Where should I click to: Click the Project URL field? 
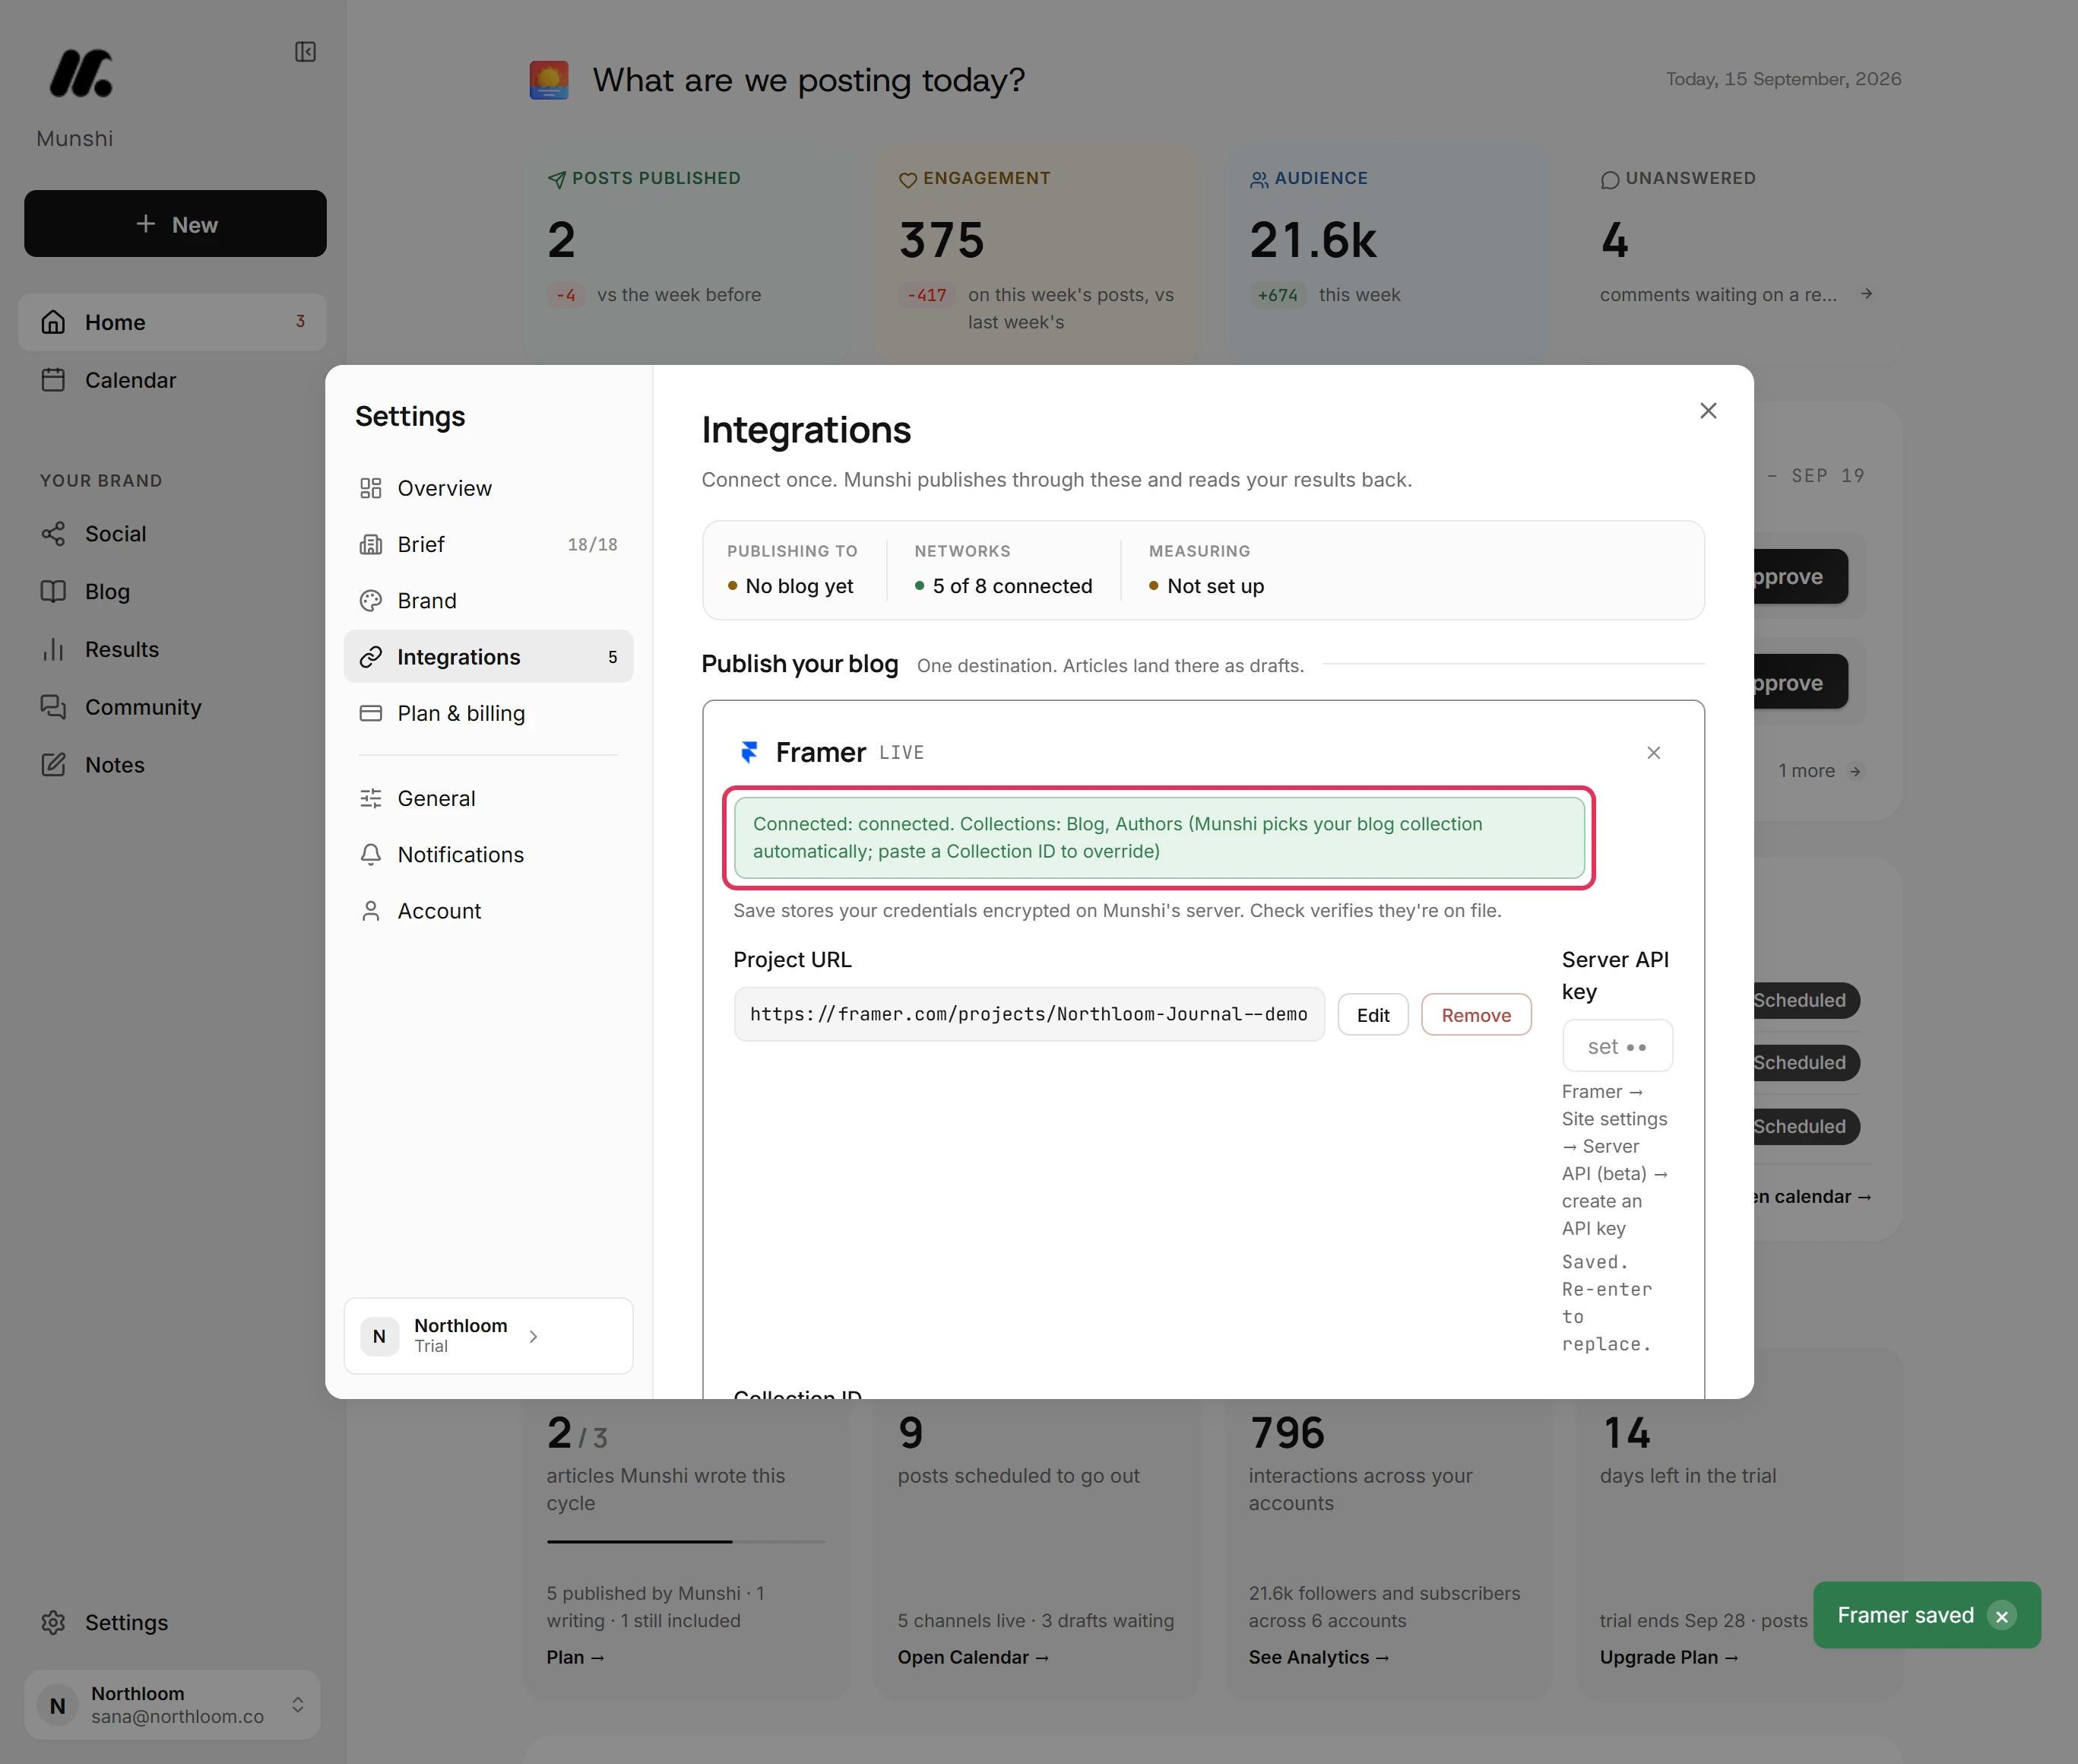1028,1015
